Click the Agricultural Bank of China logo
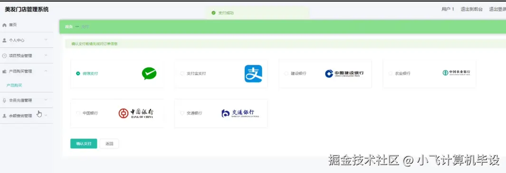Image resolution: width=506 pixels, height=173 pixels. (456, 73)
